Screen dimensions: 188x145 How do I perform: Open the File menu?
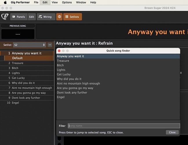point(36,2)
